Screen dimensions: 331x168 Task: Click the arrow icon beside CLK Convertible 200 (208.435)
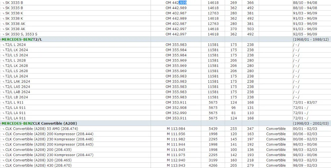3,150
